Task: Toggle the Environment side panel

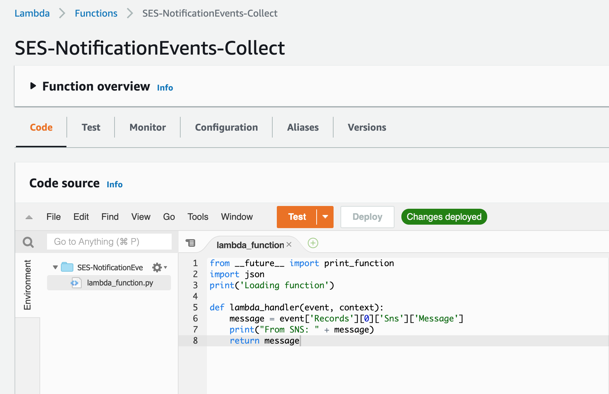Action: click(27, 285)
